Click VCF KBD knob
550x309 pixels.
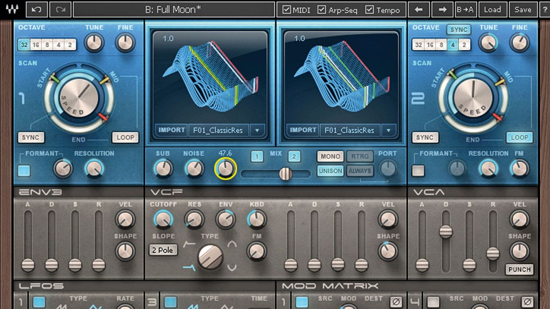point(257,219)
